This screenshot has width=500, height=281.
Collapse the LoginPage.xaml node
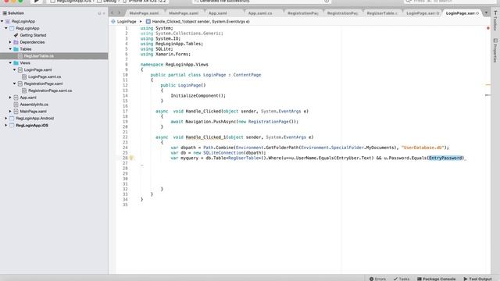click(14, 69)
